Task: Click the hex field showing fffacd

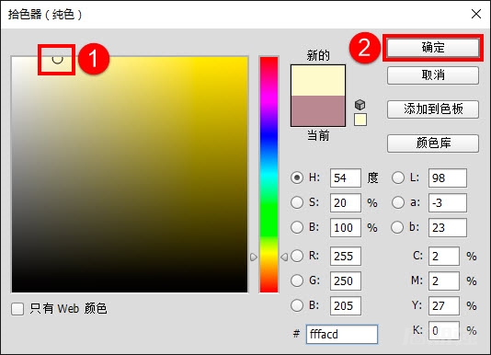Action: coord(342,334)
